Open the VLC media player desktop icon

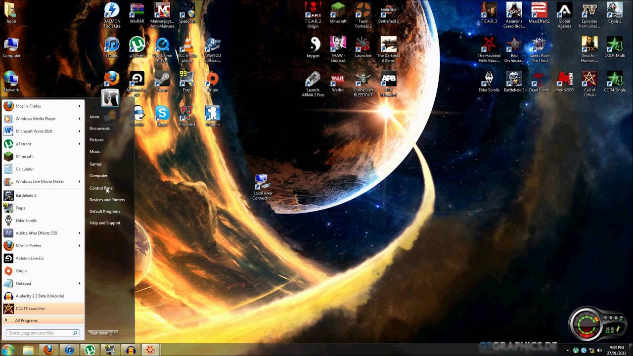click(187, 49)
